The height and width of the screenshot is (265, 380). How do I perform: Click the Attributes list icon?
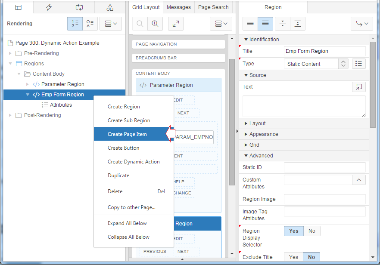(x=45, y=105)
